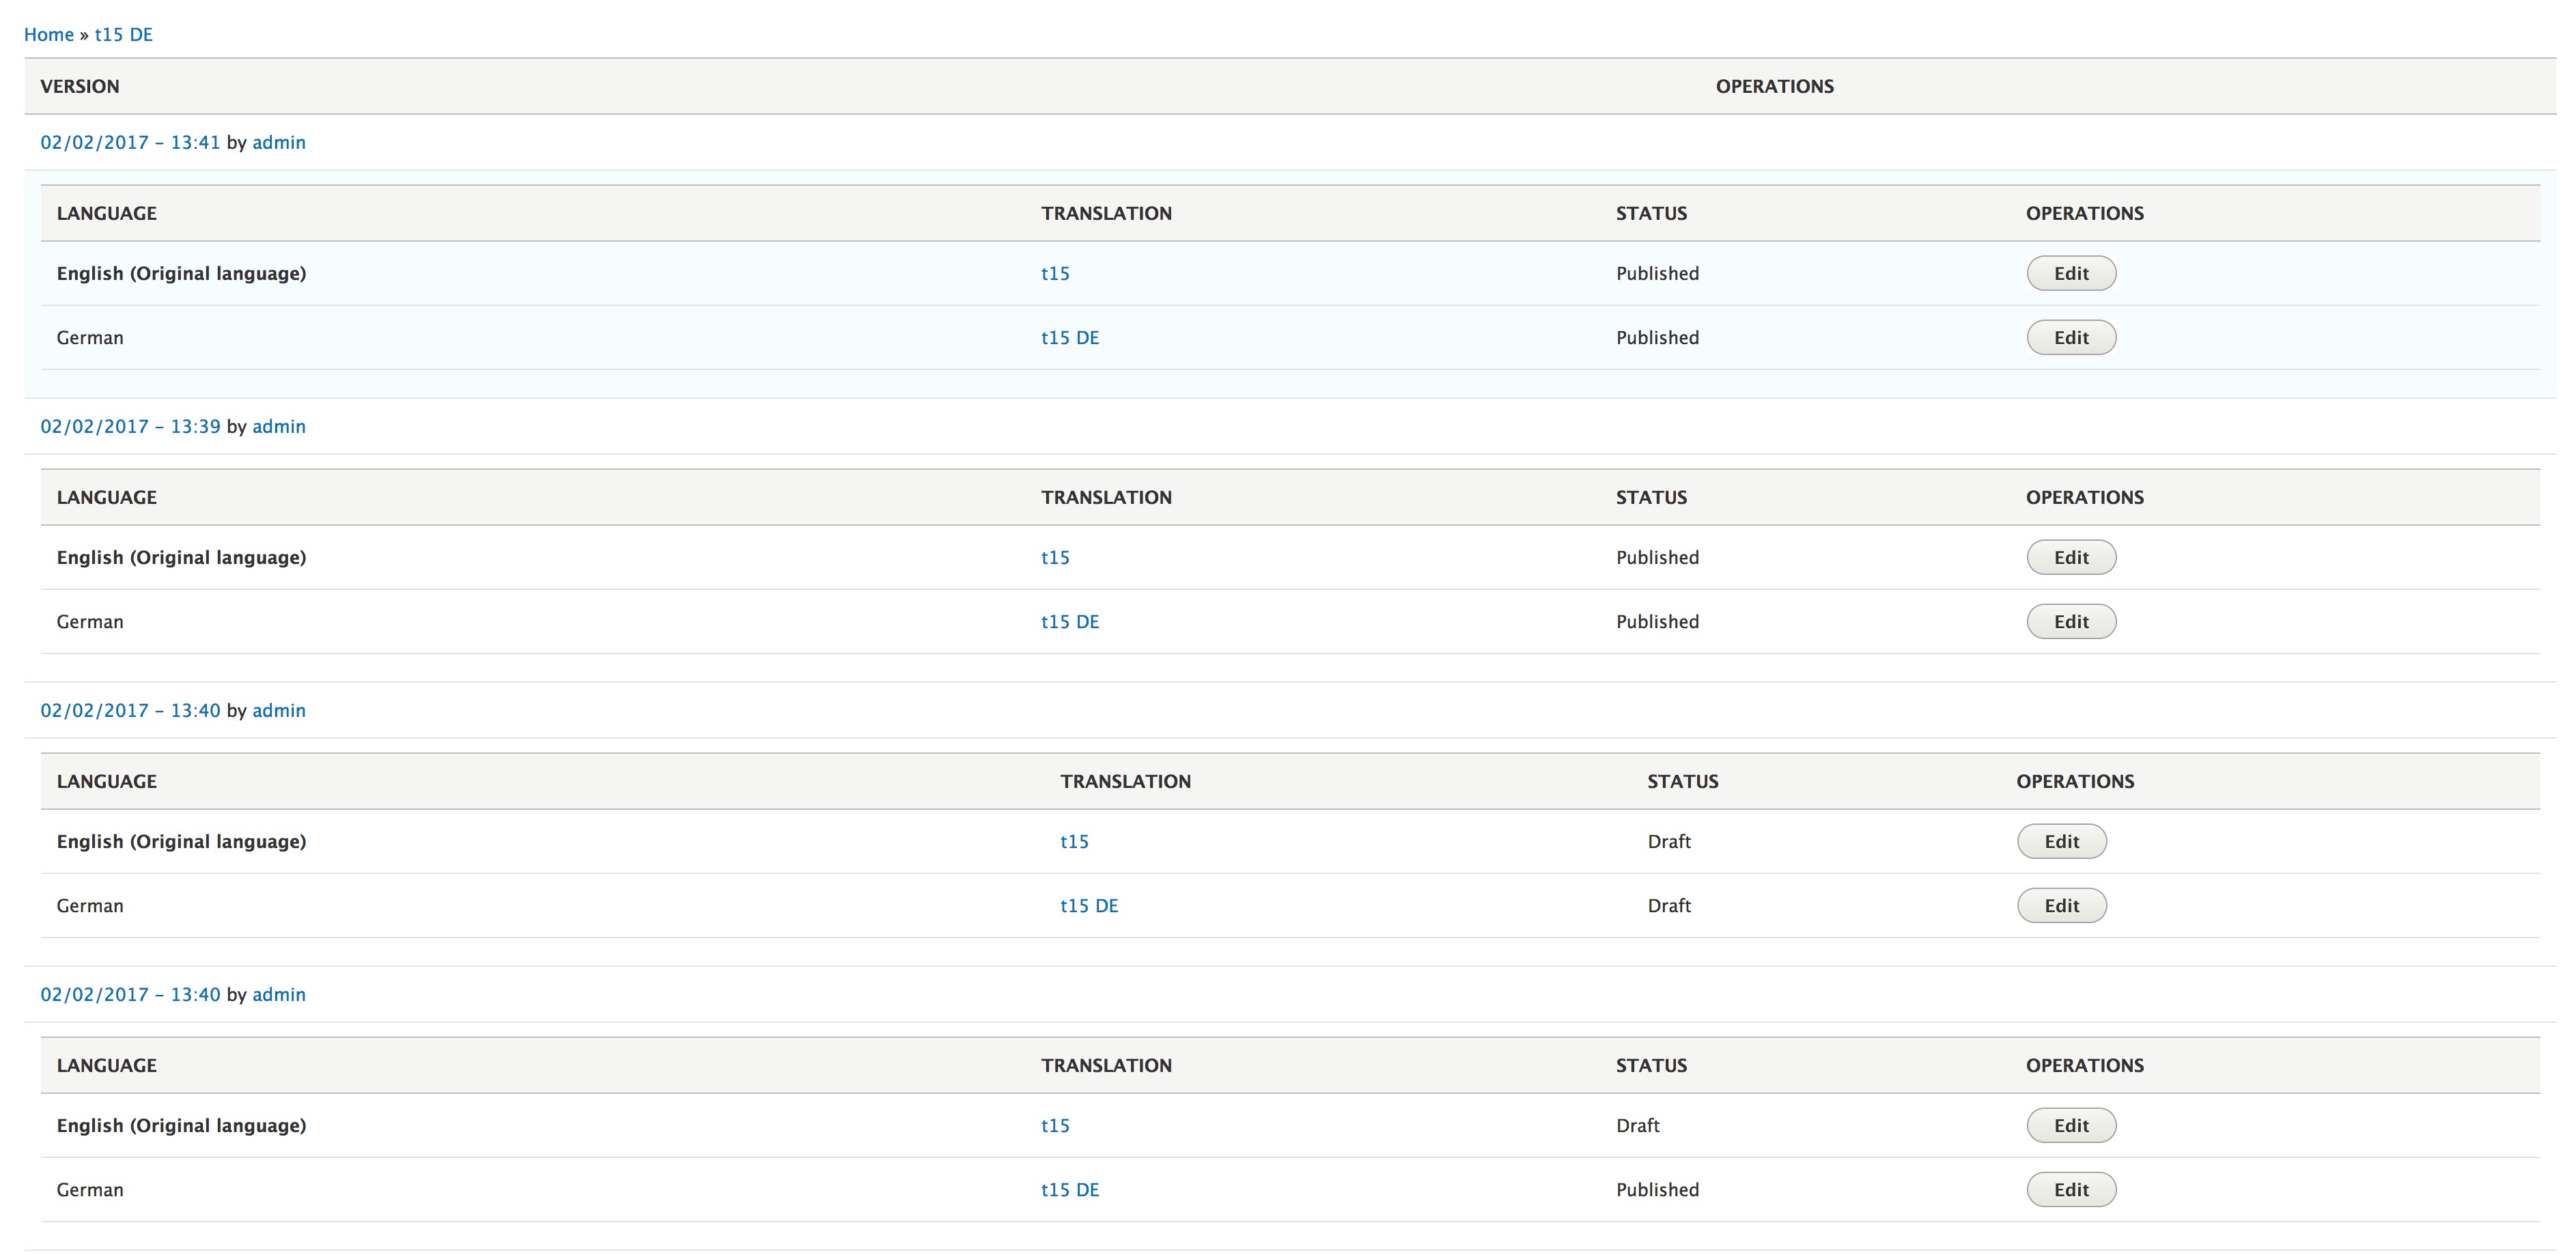Open t15 DE translation link in 13:41 revision
2576x1255 pixels.
pyautogui.click(x=1069, y=337)
